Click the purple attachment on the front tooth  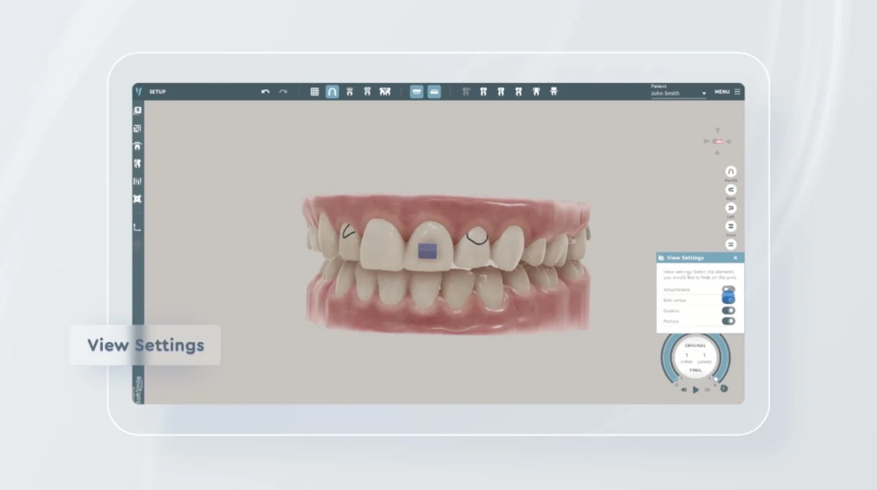tap(424, 250)
